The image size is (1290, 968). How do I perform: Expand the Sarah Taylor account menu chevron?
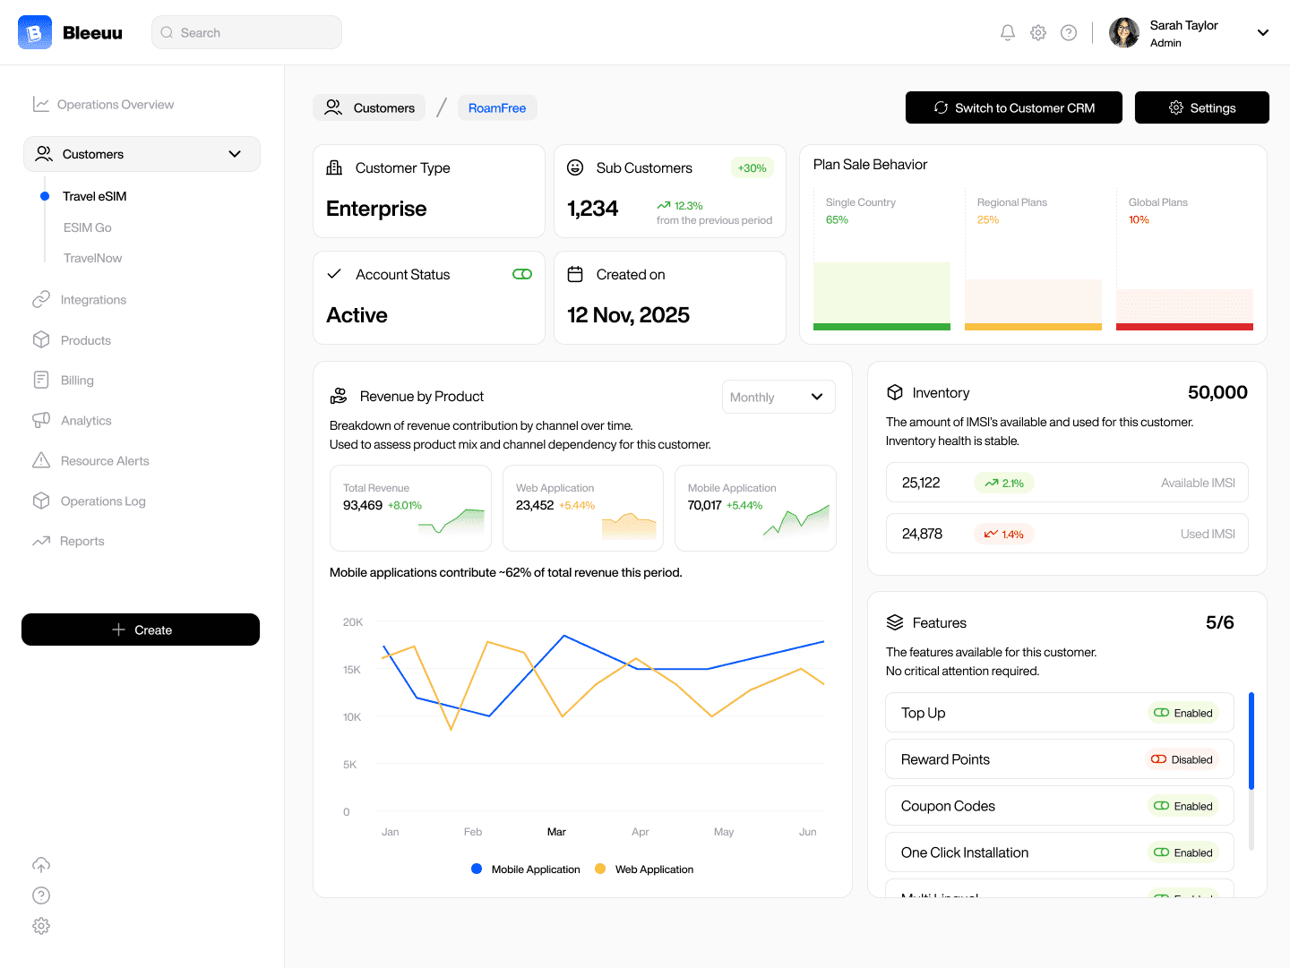(x=1263, y=32)
